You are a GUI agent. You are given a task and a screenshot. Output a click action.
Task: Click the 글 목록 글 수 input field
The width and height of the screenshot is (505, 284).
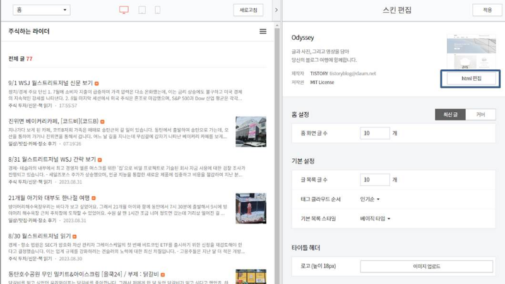(x=375, y=180)
